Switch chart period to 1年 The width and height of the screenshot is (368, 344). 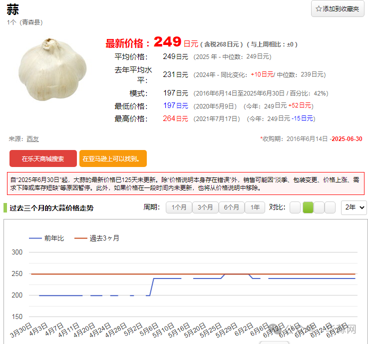[255, 207]
